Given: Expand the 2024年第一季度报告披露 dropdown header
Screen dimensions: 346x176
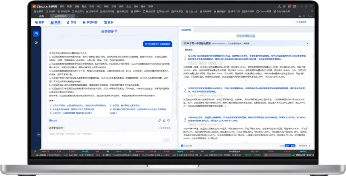Looking at the screenshot, I should [x=307, y=44].
